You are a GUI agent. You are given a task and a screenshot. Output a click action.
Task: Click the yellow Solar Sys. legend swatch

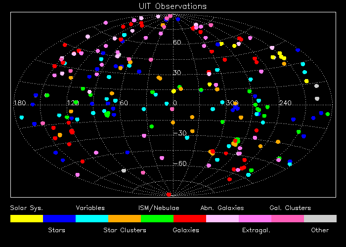[x=27, y=218]
